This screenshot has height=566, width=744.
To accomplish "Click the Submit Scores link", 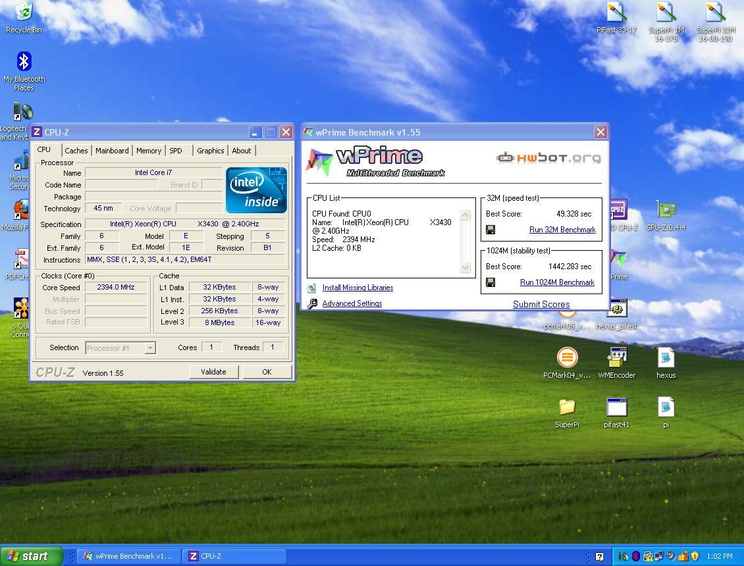I will pos(541,304).
